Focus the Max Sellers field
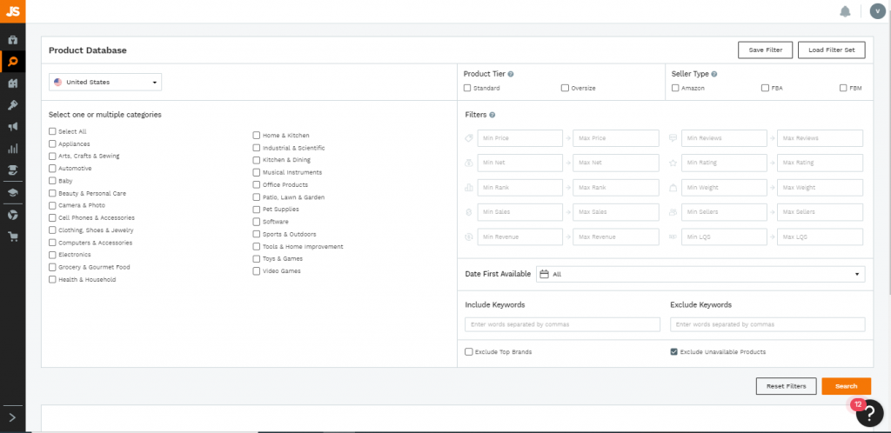The image size is (891, 433). (820, 212)
